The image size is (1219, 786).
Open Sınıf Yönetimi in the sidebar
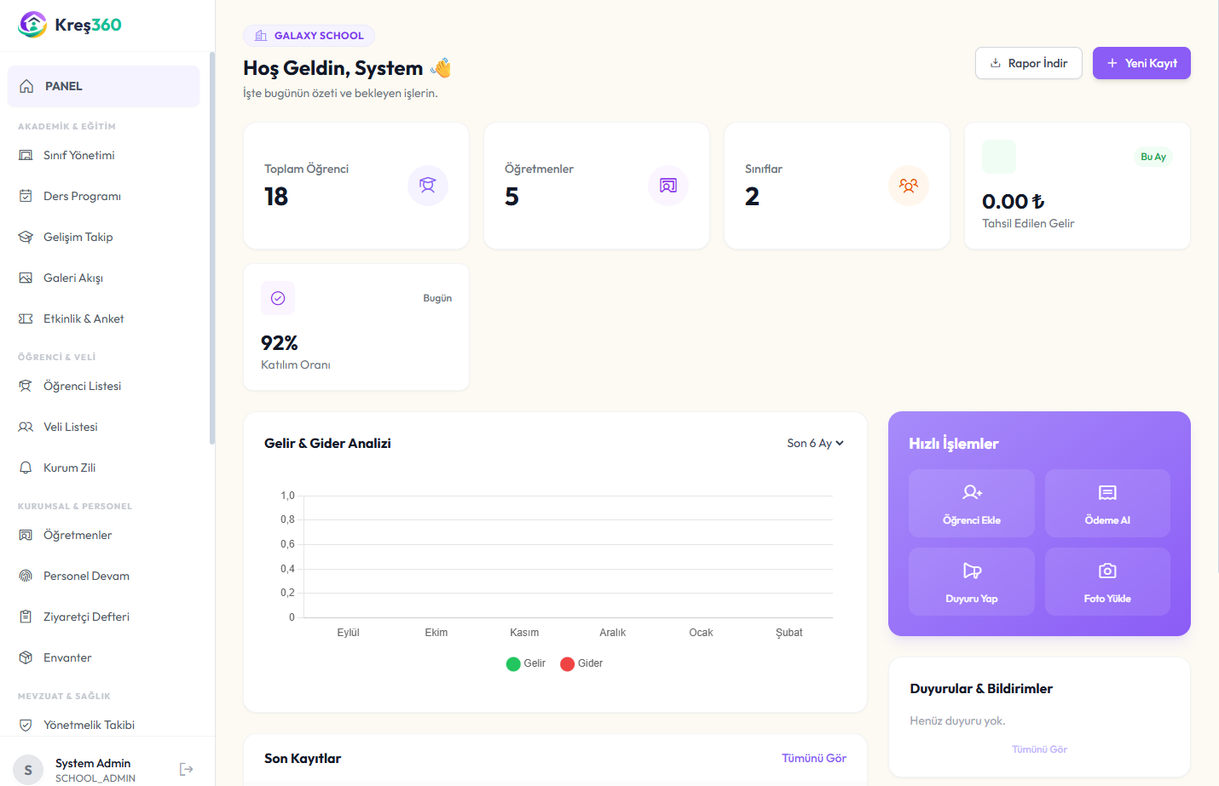[x=78, y=155]
